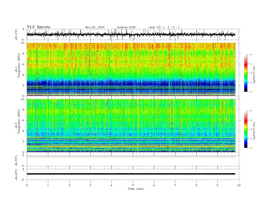
Task: Click time axis tick label "4"
Action: 111,185
